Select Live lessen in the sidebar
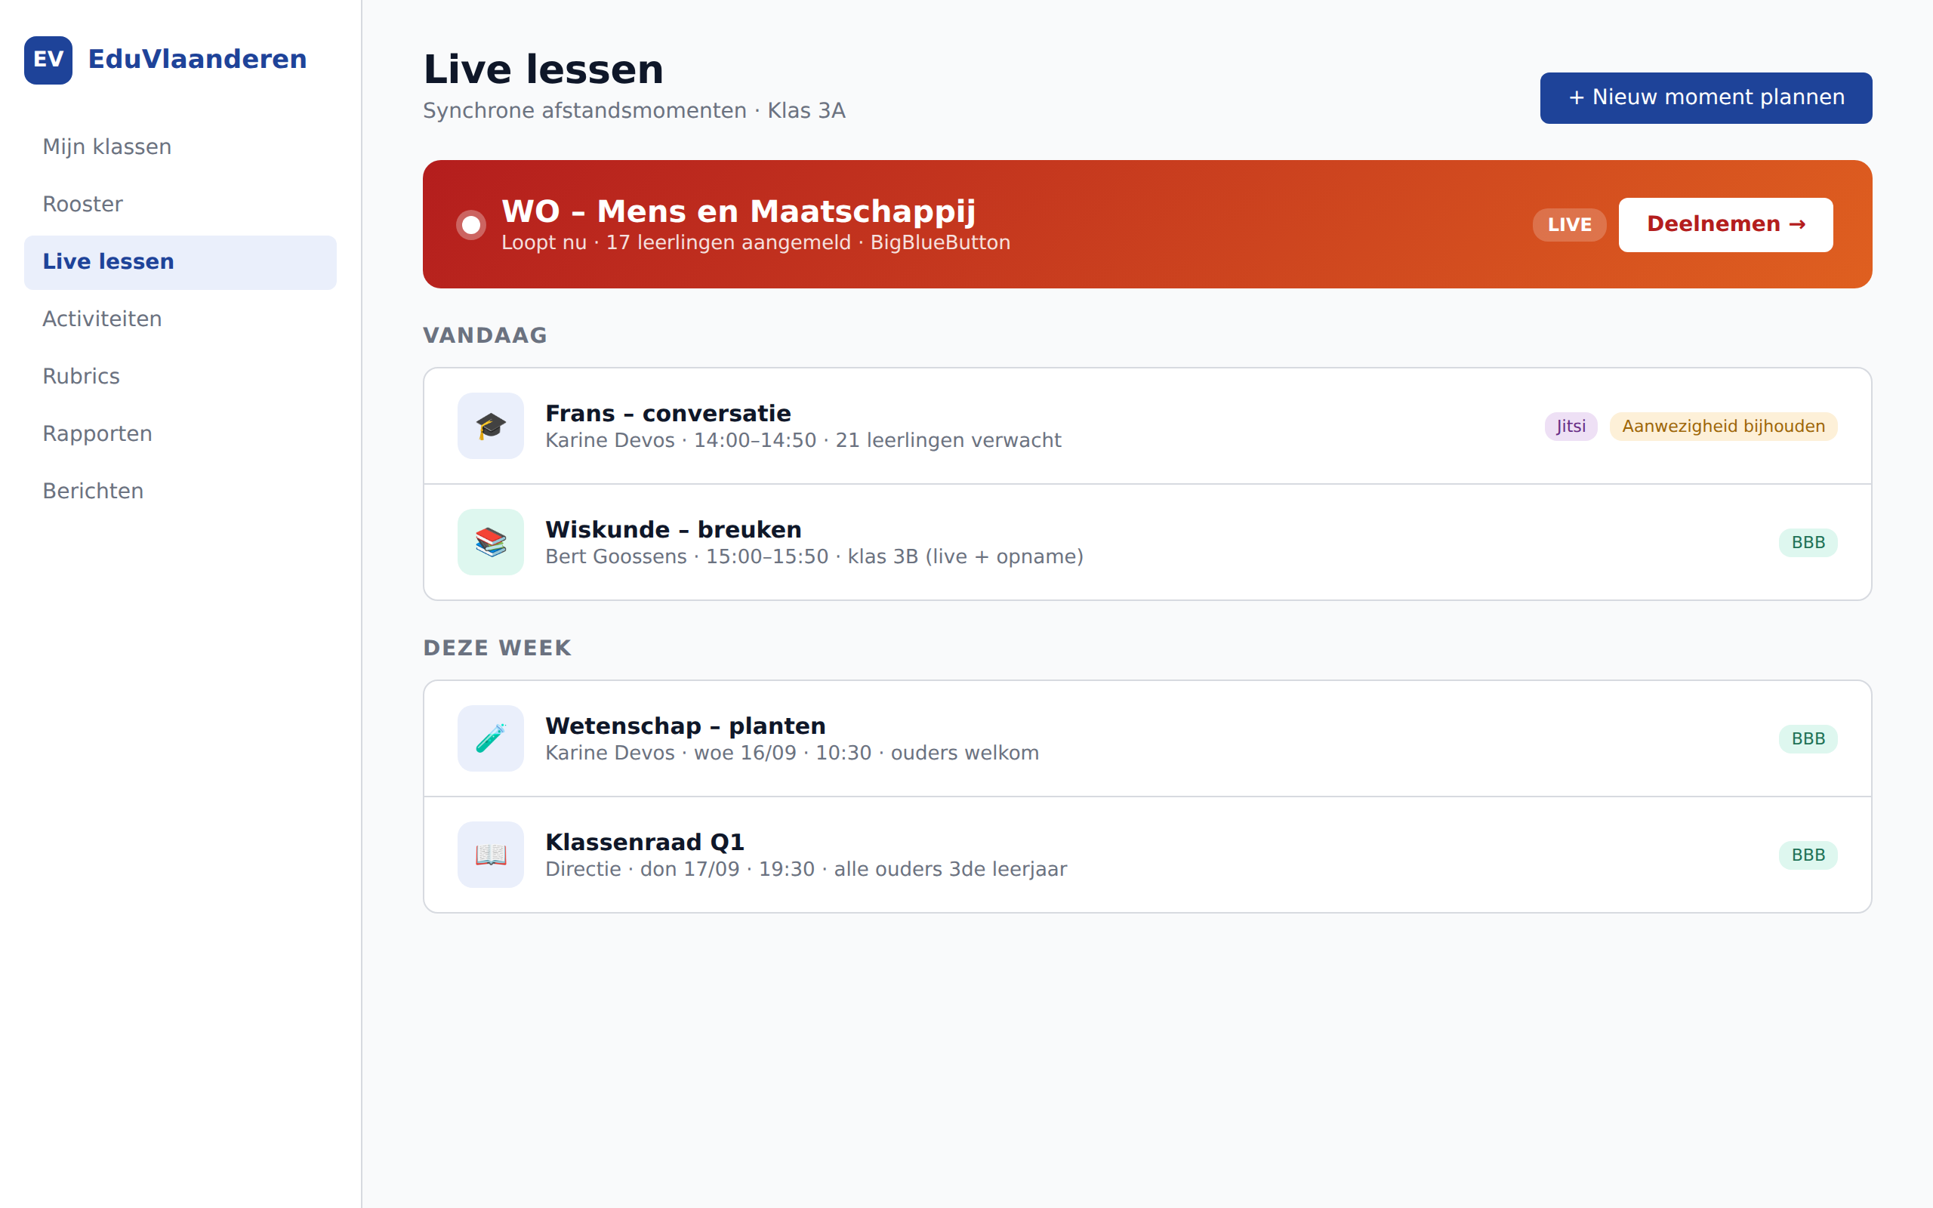This screenshot has width=1933, height=1208. coord(180,262)
